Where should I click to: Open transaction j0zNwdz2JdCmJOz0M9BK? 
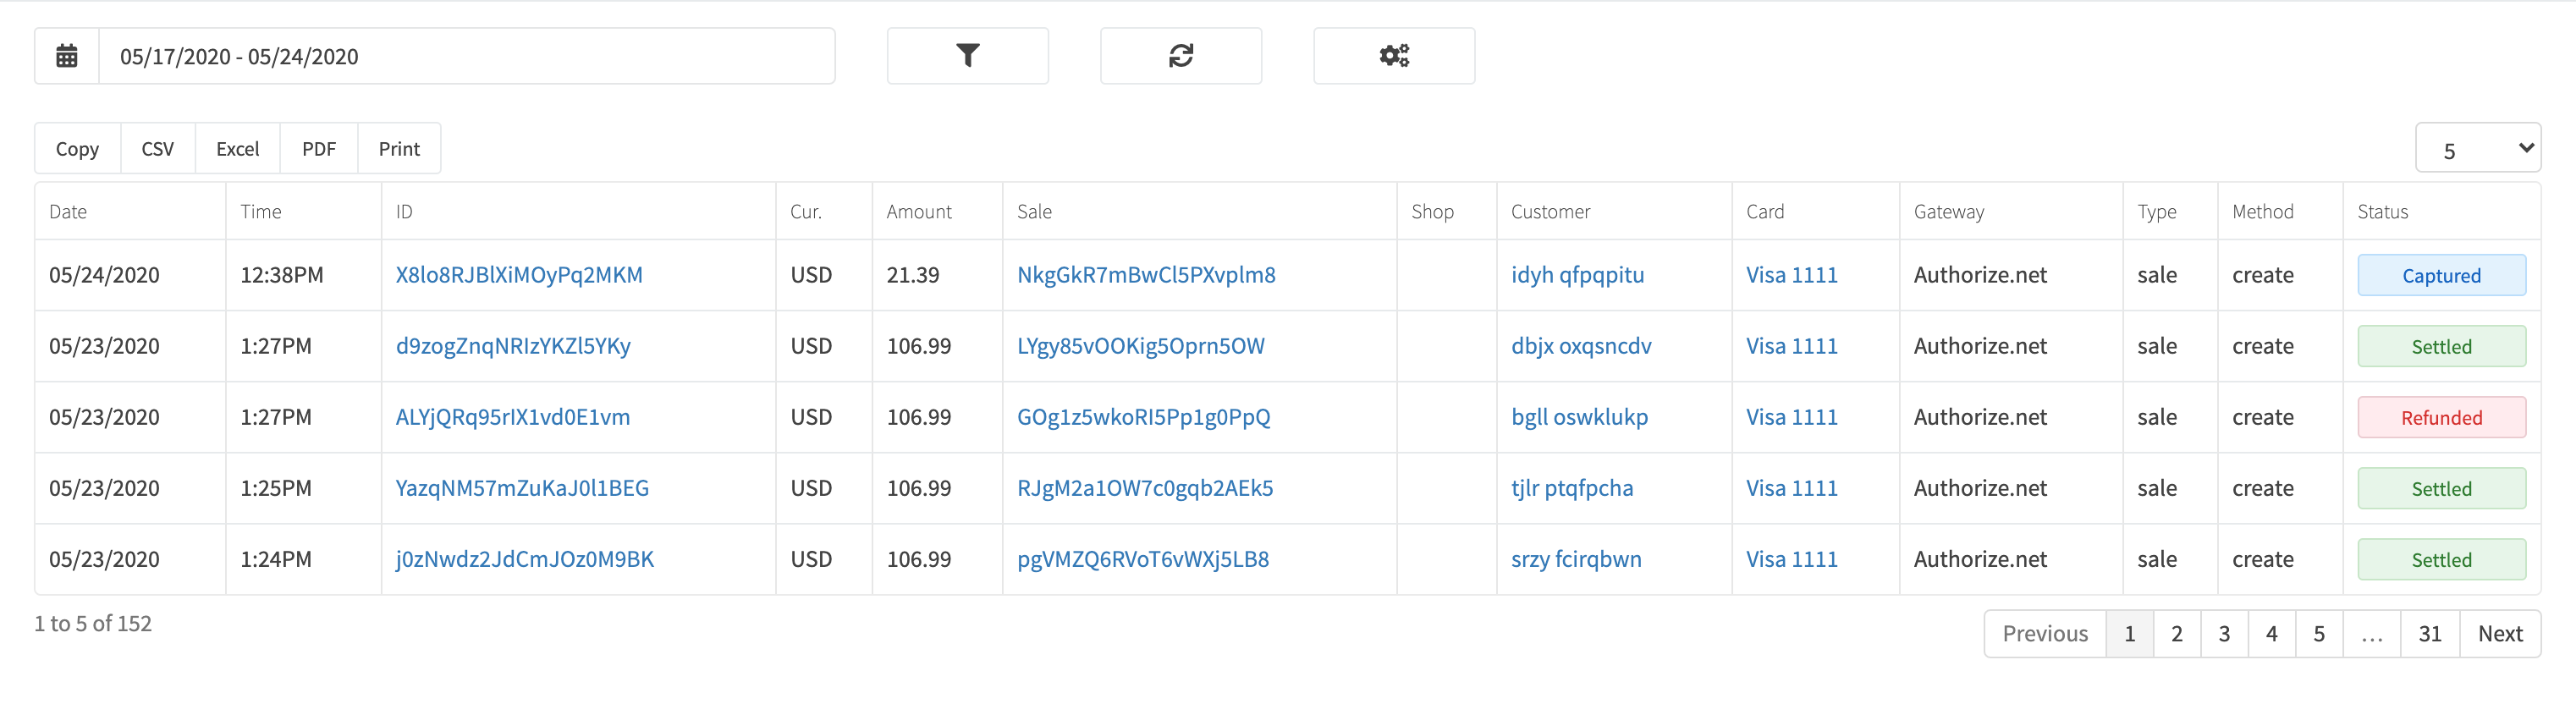pyautogui.click(x=525, y=559)
